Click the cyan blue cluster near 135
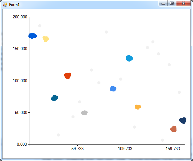The height and width of the screenshot is (161, 193). (129, 58)
